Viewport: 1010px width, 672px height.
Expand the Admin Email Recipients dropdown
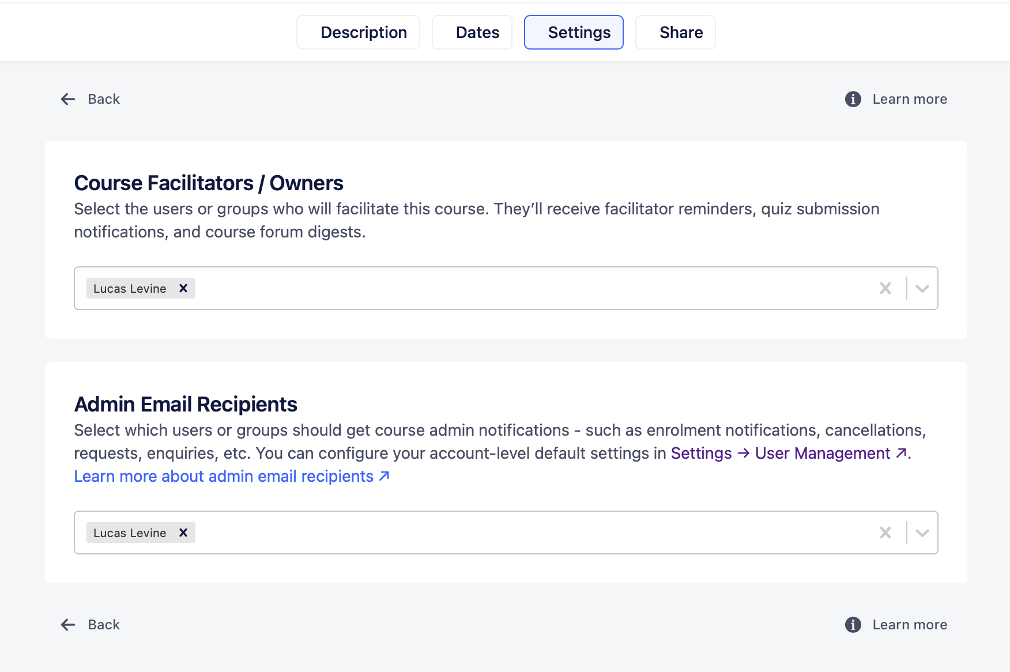922,533
